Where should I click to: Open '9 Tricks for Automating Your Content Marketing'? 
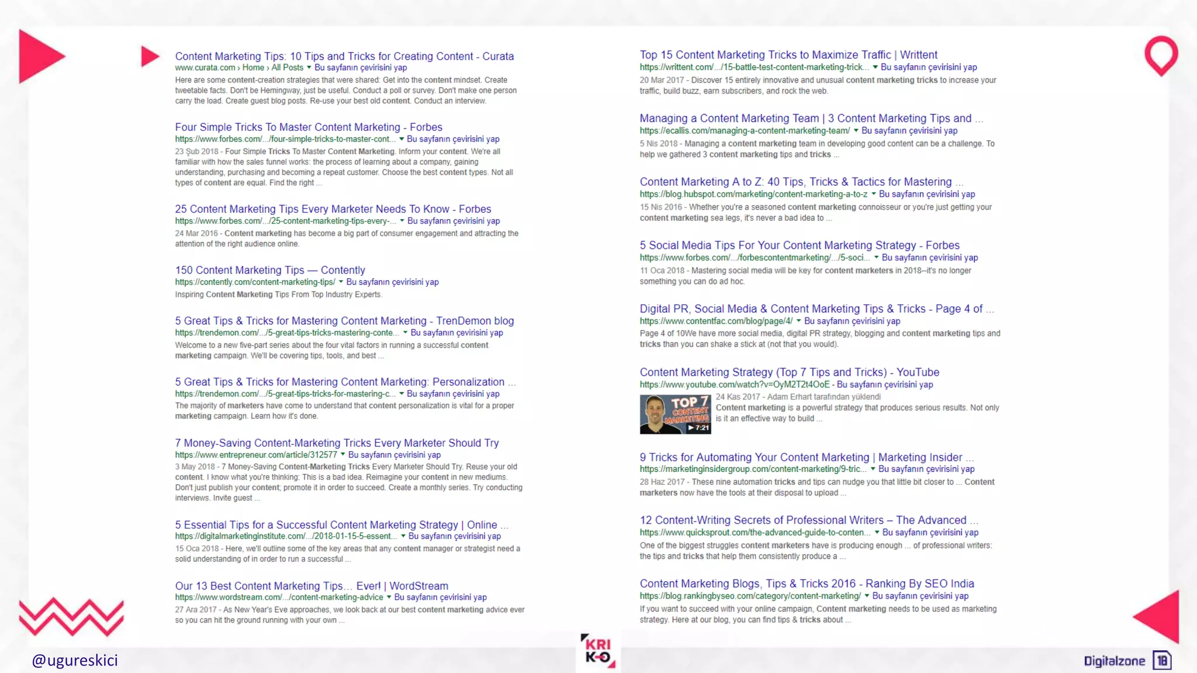pyautogui.click(x=807, y=457)
